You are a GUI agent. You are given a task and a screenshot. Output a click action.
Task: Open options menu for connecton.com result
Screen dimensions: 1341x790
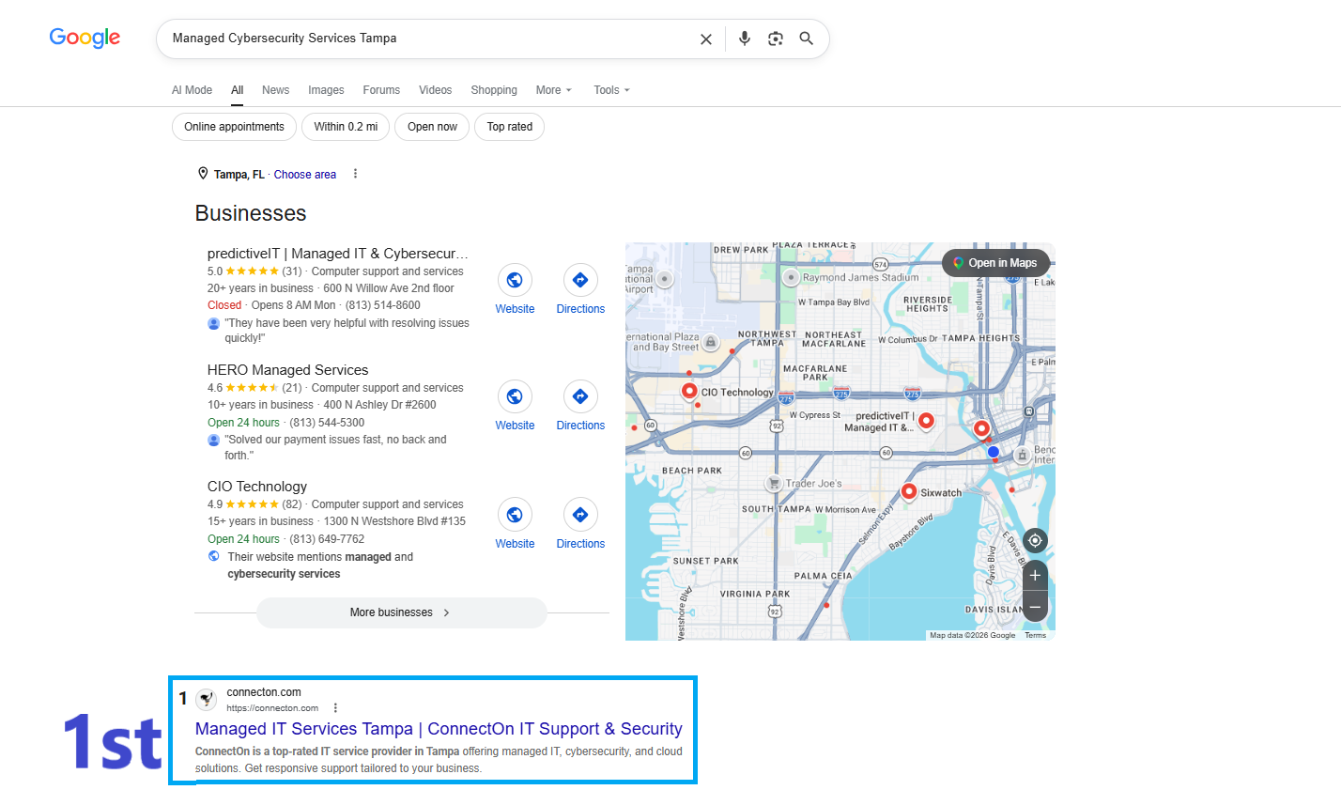point(335,708)
